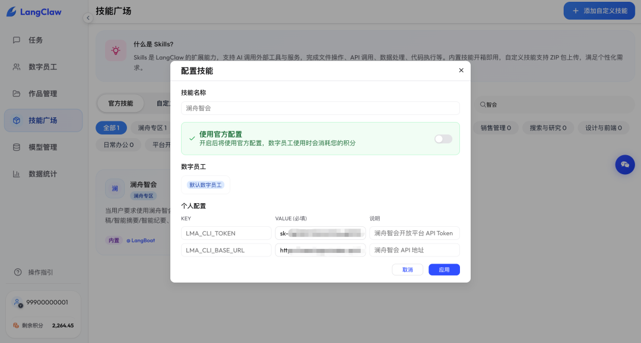Screen dimensions: 641x343
Task: Click the plus icon in 添加自定义技能
Action: coord(576,11)
